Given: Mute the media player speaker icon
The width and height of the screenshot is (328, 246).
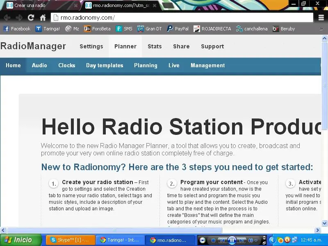Looking at the screenshot, I should pos(251,240).
